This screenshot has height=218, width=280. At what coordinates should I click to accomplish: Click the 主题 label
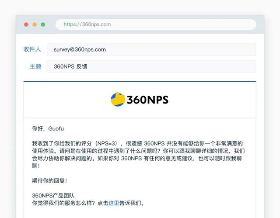coord(35,66)
